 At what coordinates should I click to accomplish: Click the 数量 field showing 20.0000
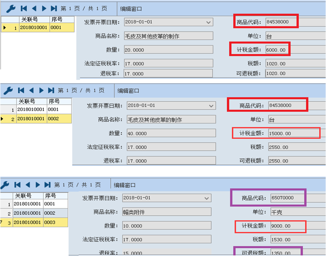click(x=168, y=50)
